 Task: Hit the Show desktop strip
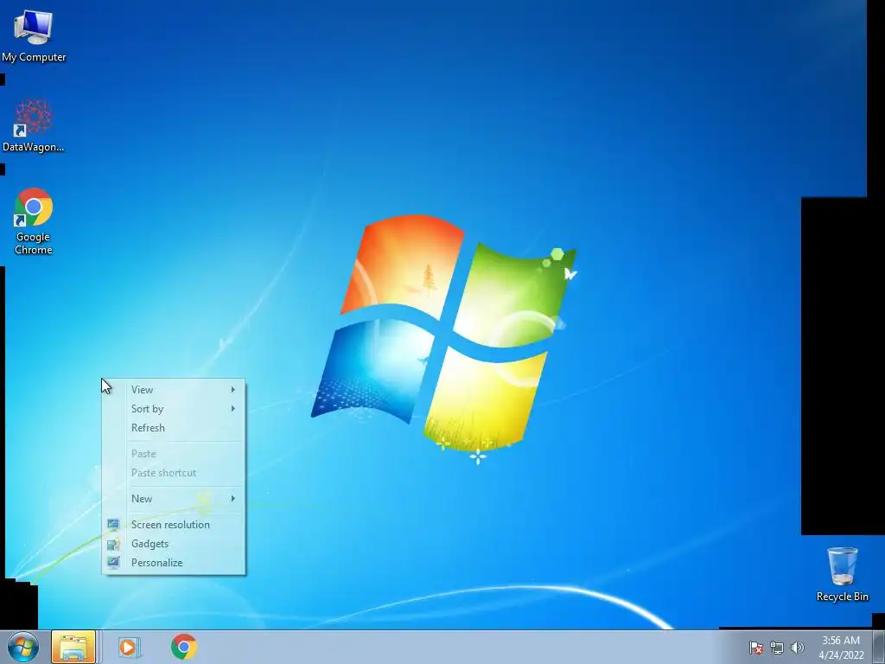point(879,647)
